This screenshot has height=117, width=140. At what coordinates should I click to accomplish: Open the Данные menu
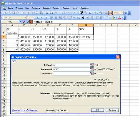[66, 8]
